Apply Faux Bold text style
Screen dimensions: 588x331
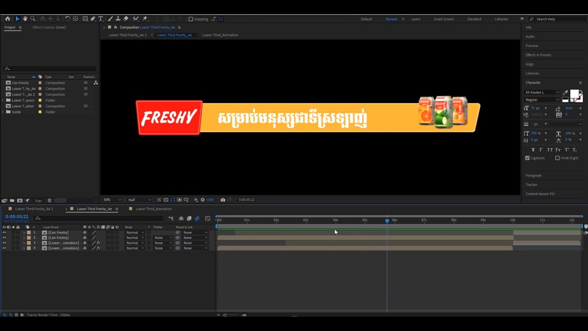coord(533,150)
